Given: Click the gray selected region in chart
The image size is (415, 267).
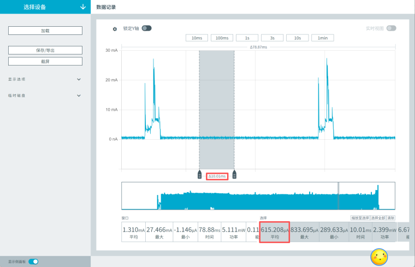Looking at the screenshot, I should [x=217, y=110].
